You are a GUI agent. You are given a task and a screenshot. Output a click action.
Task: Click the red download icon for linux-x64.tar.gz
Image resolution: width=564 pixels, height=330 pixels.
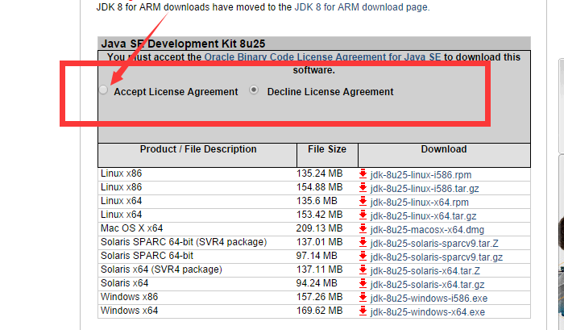[x=363, y=215]
